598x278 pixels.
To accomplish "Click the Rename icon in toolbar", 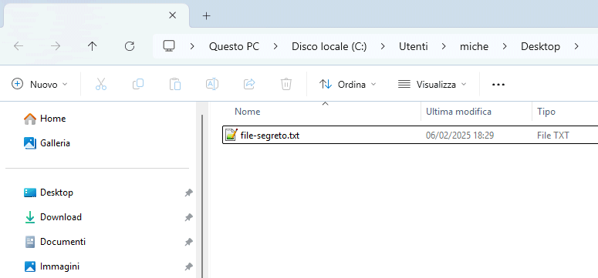I will pos(212,84).
